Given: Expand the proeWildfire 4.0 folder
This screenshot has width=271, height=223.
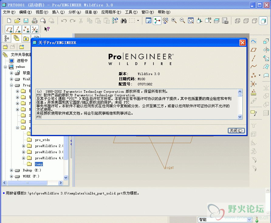Looking at the screenshot, I should click(x=23, y=158).
